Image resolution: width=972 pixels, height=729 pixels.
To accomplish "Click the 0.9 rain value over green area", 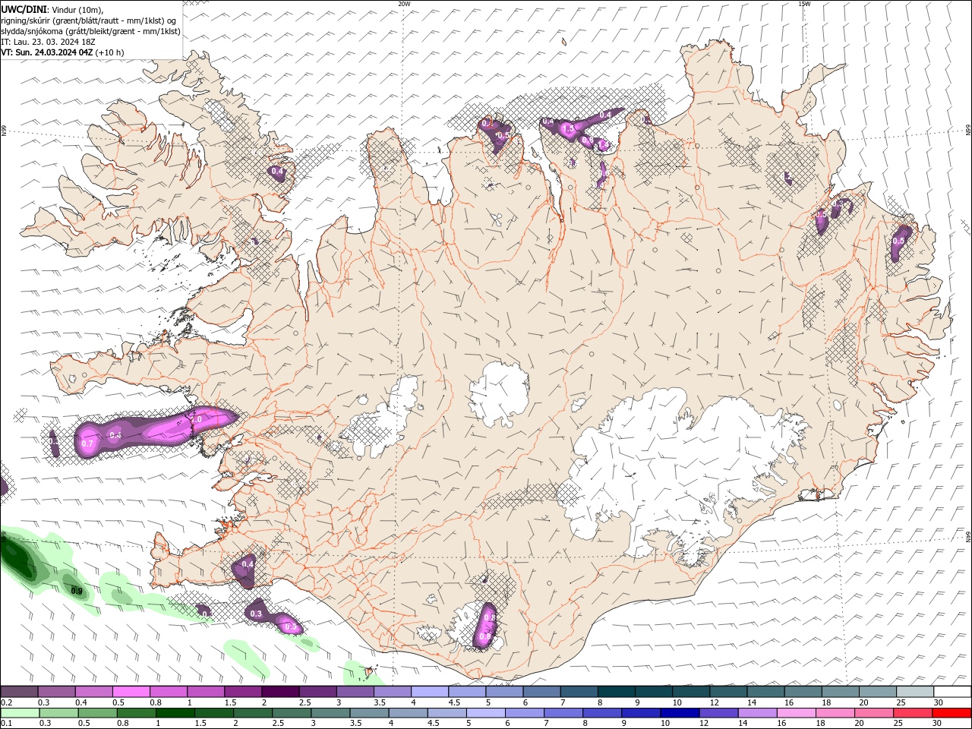I will click(x=77, y=591).
